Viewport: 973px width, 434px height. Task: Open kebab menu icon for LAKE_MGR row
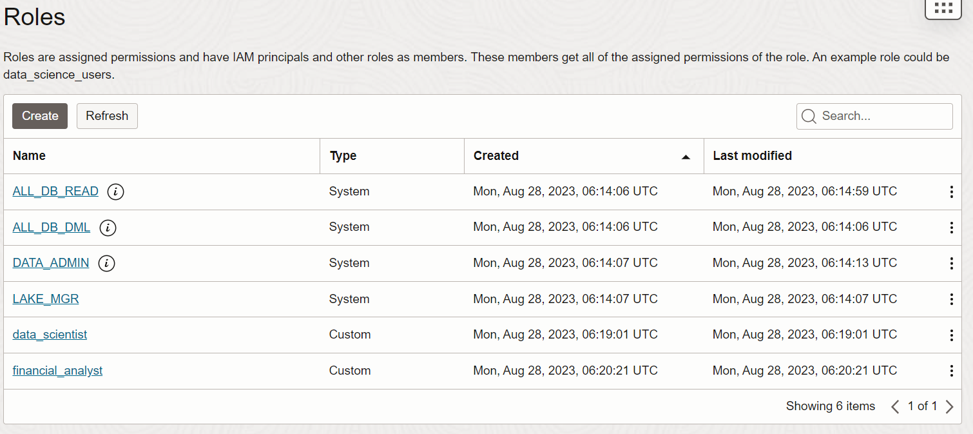[x=952, y=299]
